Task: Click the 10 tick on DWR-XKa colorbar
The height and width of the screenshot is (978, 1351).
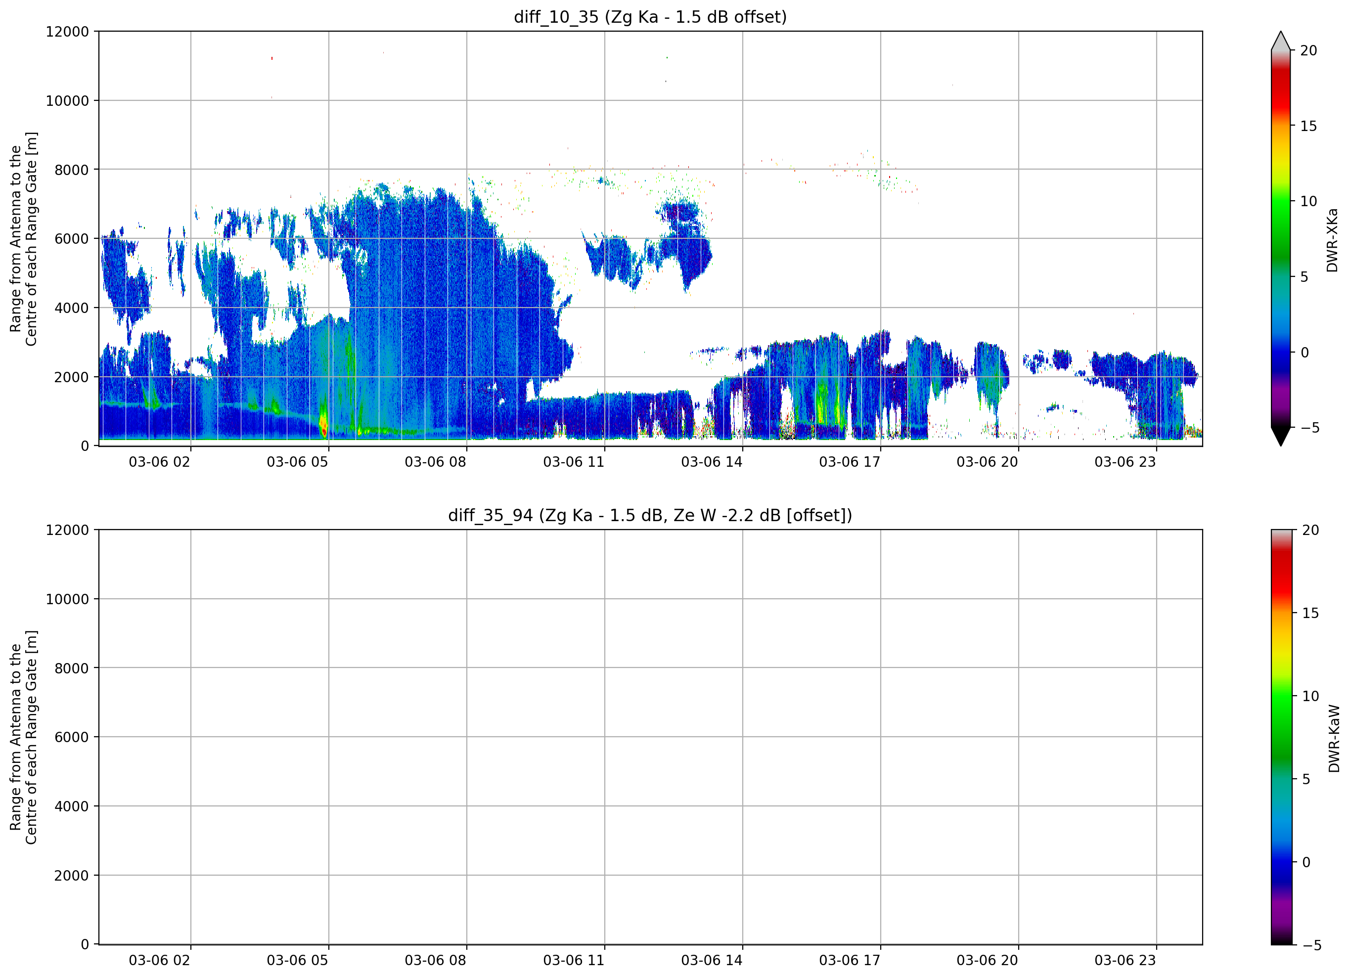Action: (x=1308, y=201)
